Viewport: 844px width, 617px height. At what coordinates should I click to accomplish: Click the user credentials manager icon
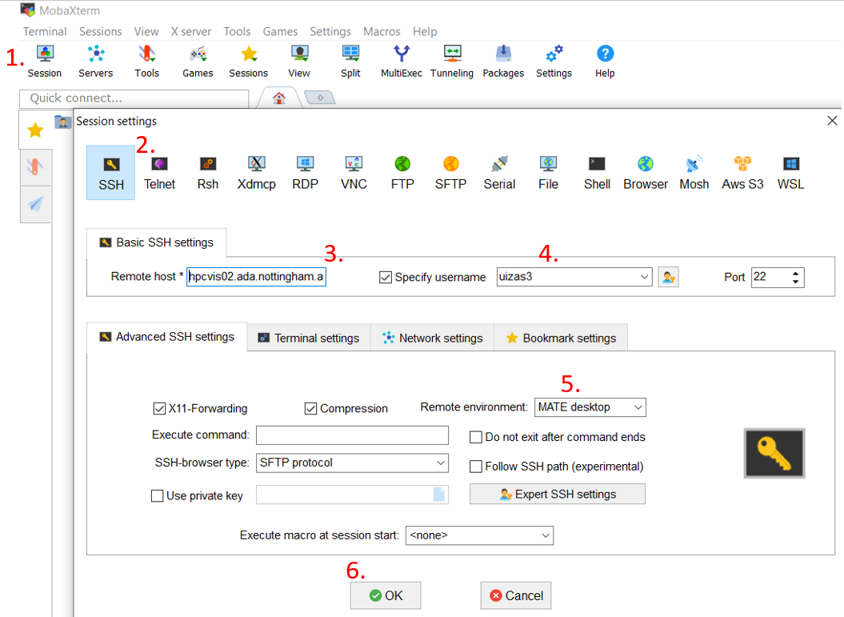(668, 277)
